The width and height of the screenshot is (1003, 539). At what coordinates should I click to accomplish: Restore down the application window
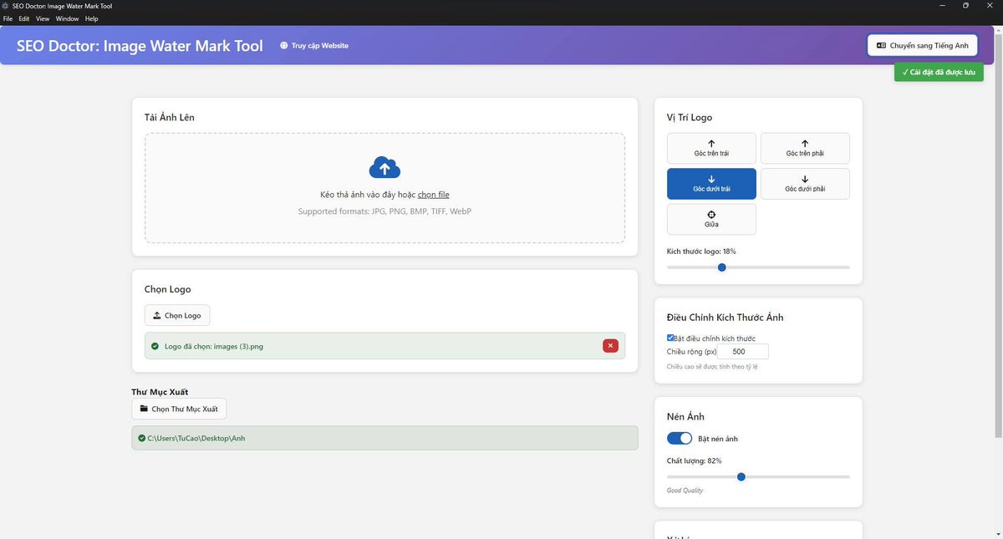pyautogui.click(x=965, y=6)
